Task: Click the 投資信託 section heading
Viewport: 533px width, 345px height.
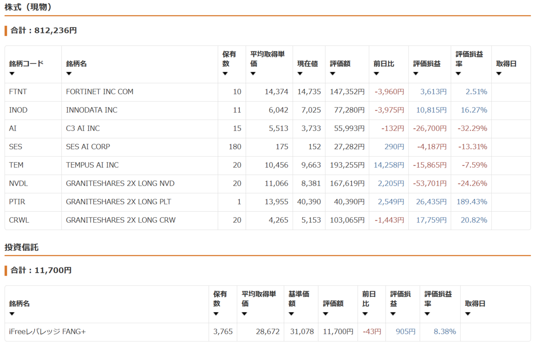Action: click(22, 247)
